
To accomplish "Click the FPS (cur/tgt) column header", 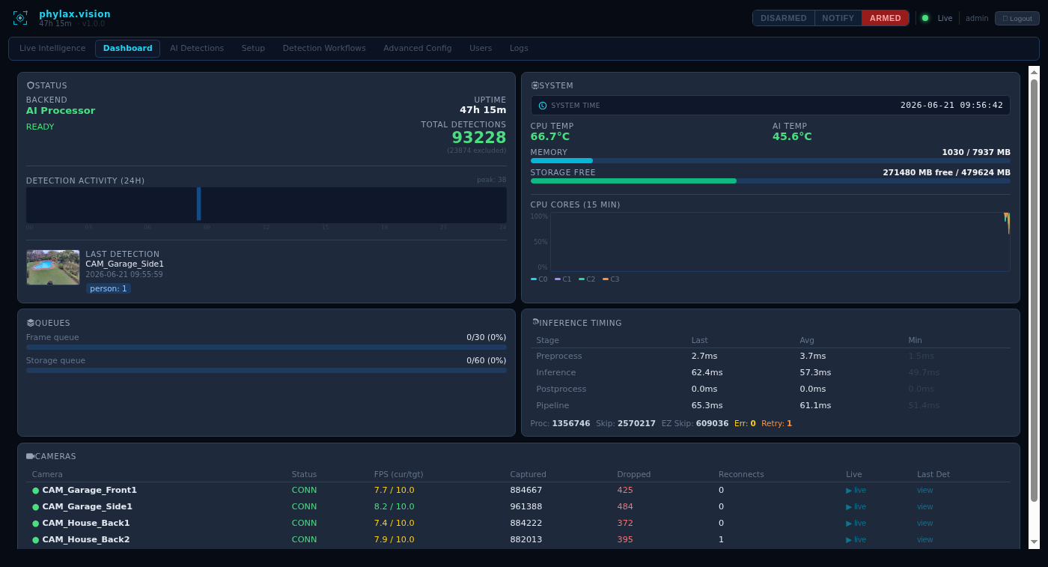I will click(399, 474).
